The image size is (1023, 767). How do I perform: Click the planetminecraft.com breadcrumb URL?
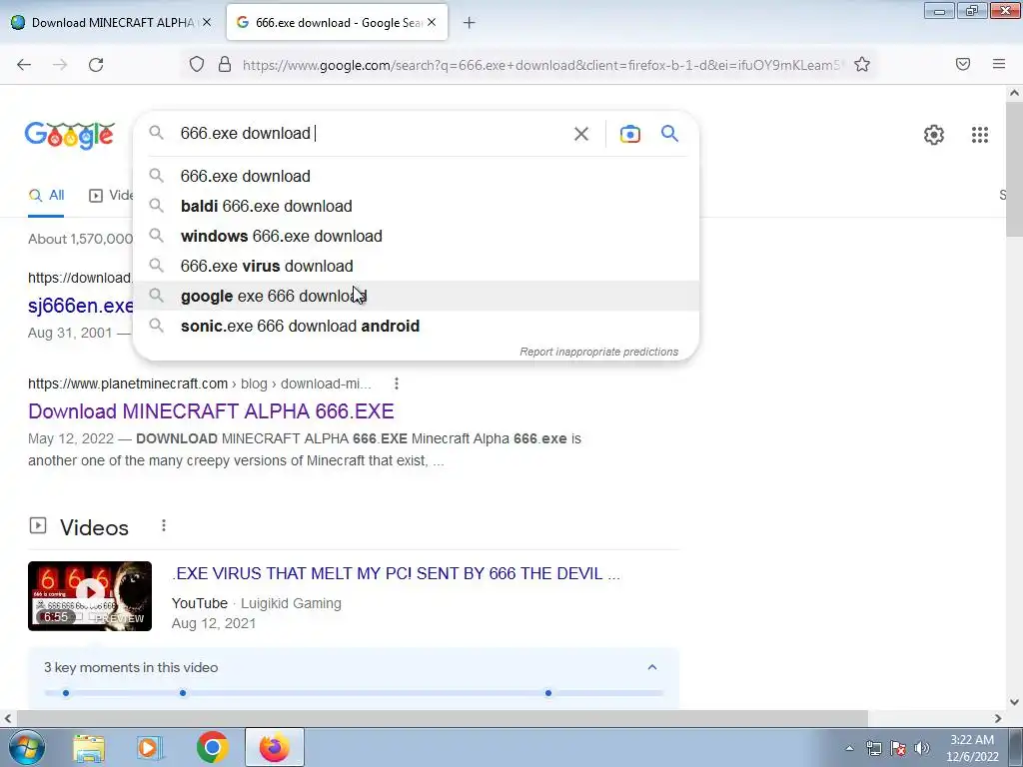coord(199,383)
